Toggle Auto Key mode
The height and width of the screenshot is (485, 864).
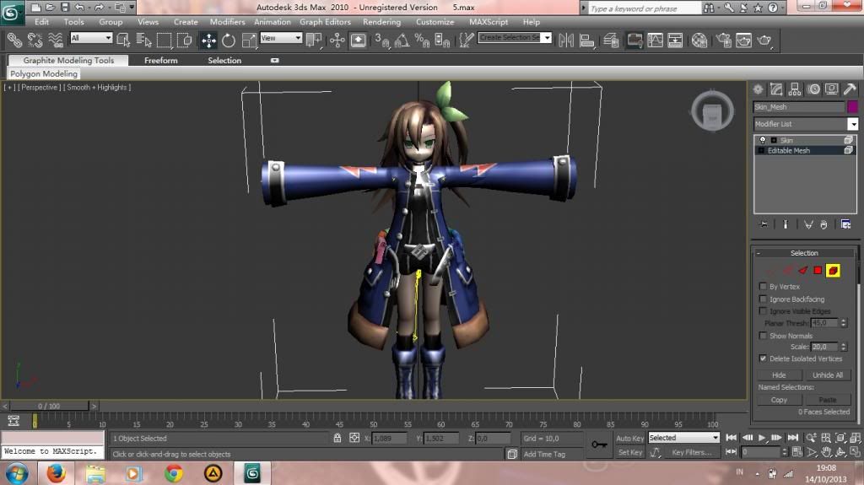tap(629, 438)
